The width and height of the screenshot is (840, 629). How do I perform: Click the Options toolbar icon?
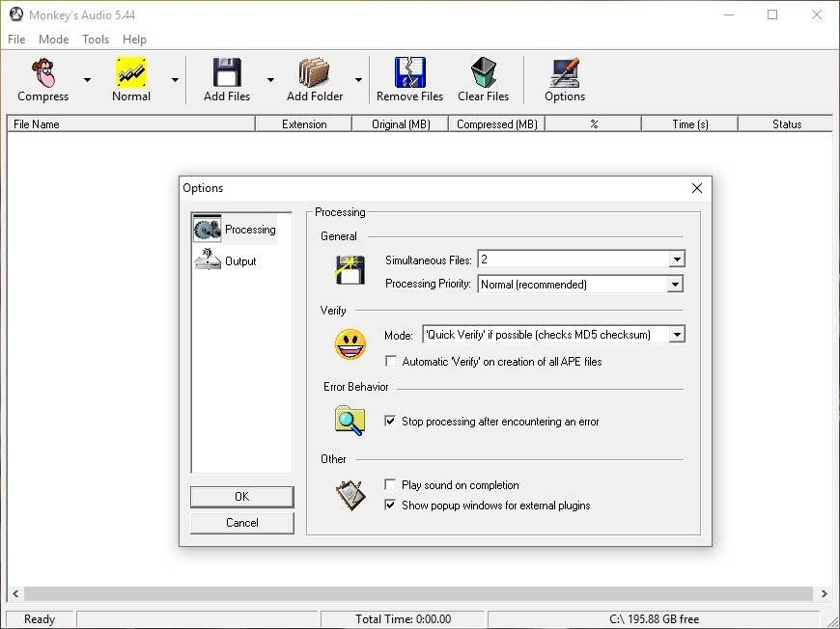[565, 72]
